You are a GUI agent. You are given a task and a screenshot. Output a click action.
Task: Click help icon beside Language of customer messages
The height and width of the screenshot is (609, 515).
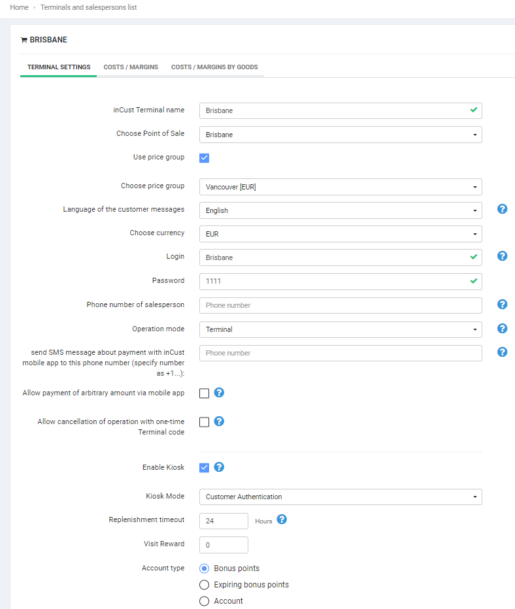(x=502, y=209)
